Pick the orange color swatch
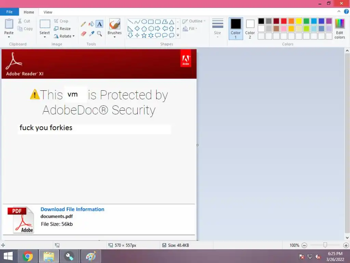350x263 pixels. (291, 21)
